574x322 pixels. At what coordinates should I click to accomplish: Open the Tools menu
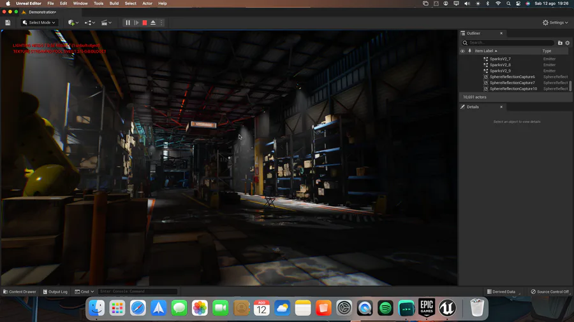tap(98, 3)
